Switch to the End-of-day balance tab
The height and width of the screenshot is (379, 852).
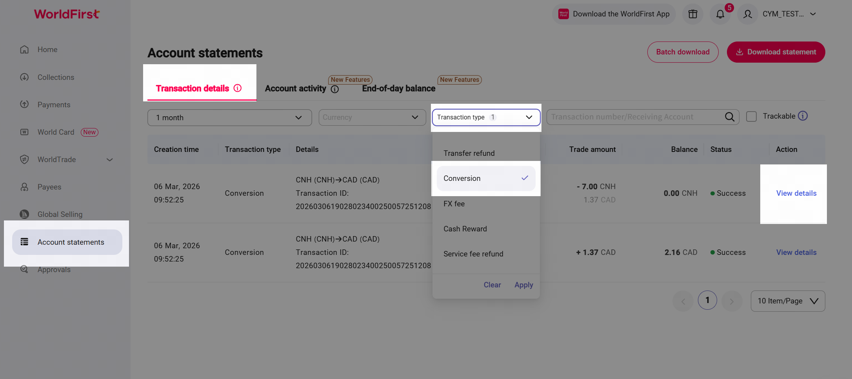399,88
